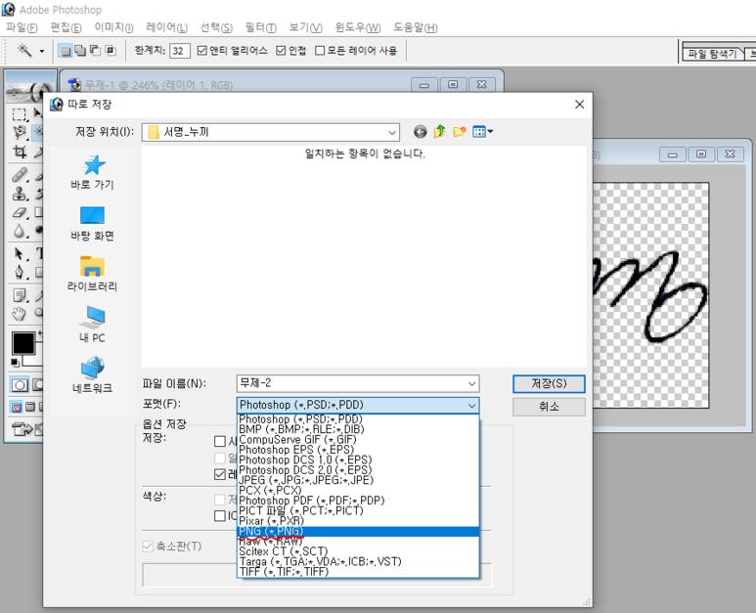The image size is (756, 613).
Task: Choose Intersect with Selection mode icon
Action: 111,50
